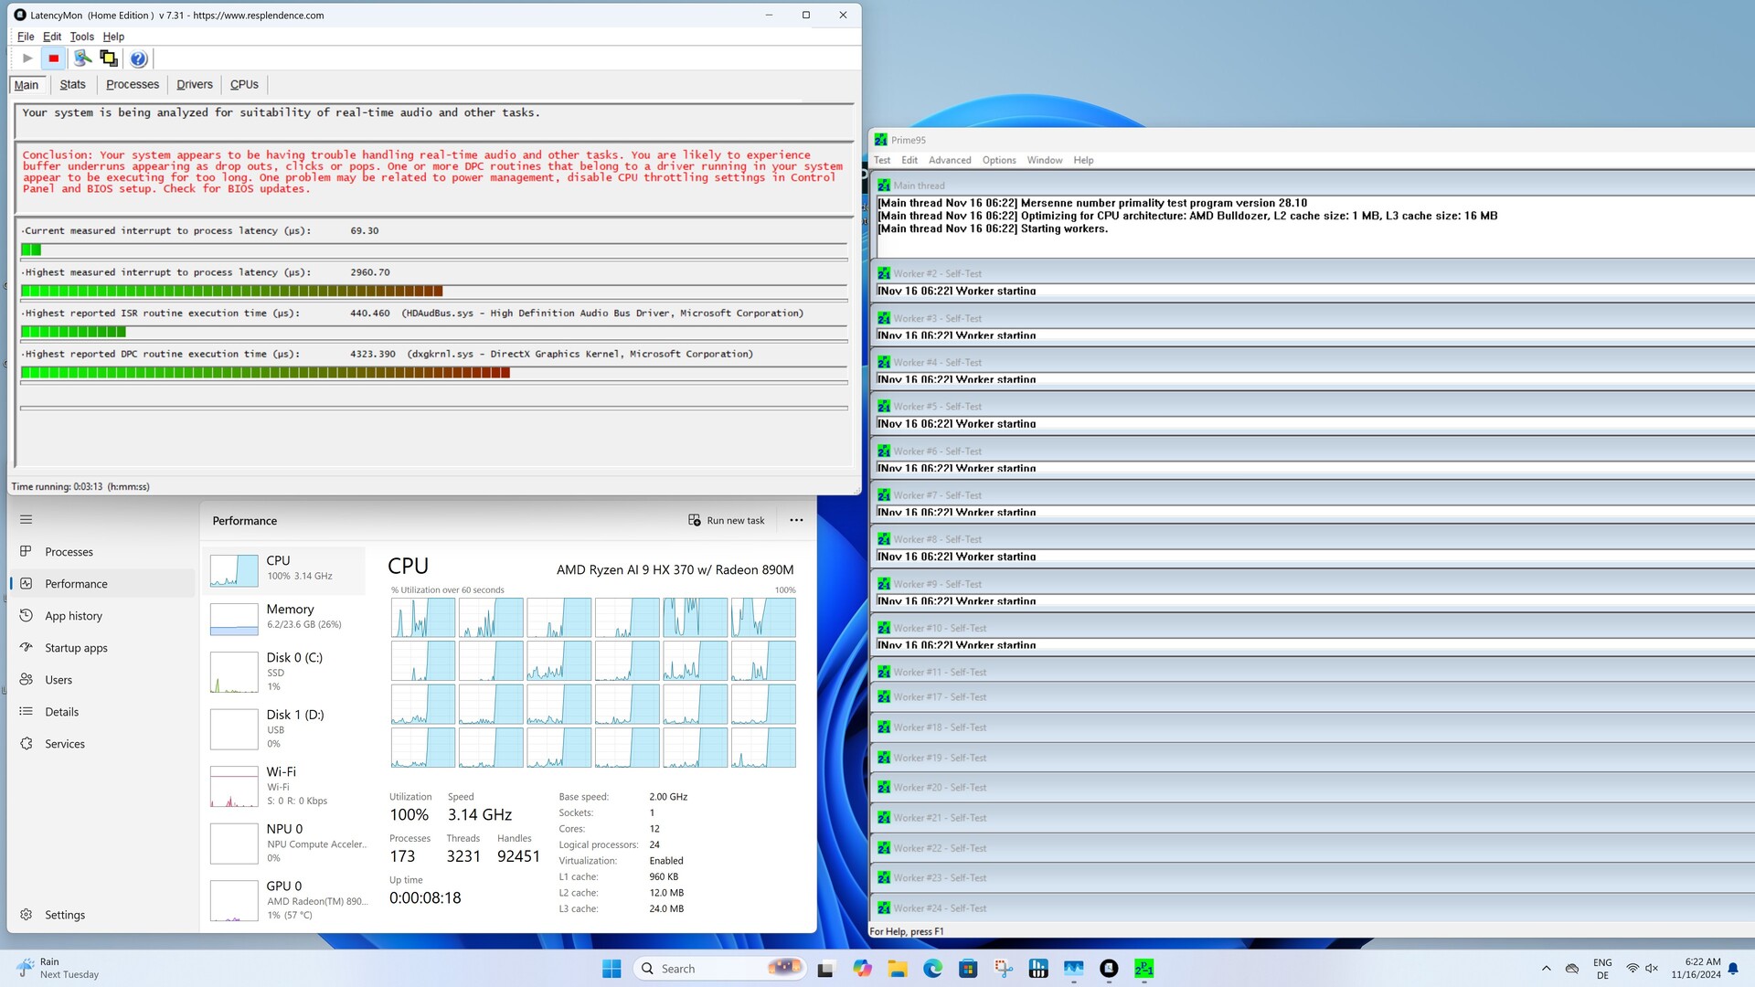This screenshot has width=1755, height=987.
Task: Open Task Manager Settings gear item
Action: (64, 915)
